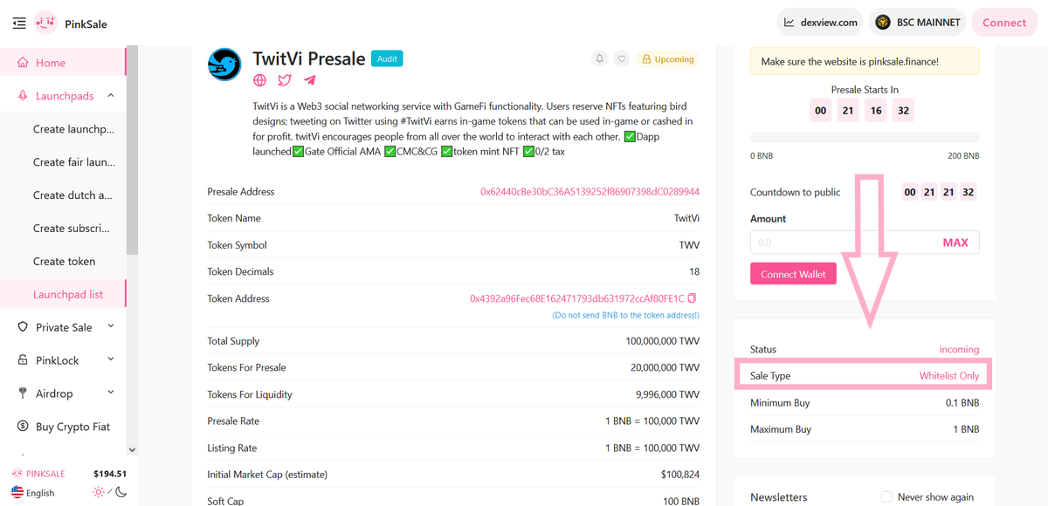Open the PinkSale logo home link
This screenshot has height=506, width=1048.
point(72,24)
